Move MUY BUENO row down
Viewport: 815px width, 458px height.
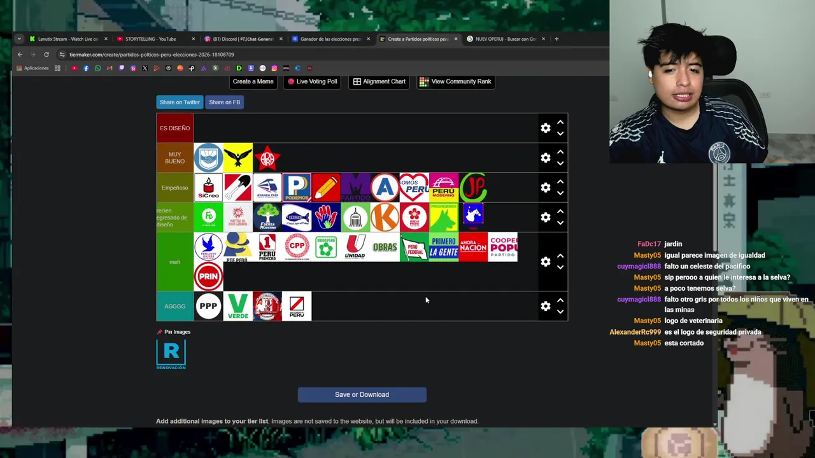(x=560, y=163)
